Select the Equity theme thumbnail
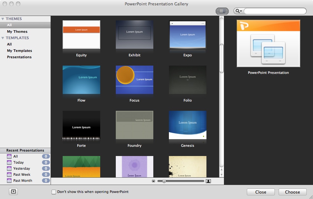The image size is (313, 199). (x=81, y=35)
